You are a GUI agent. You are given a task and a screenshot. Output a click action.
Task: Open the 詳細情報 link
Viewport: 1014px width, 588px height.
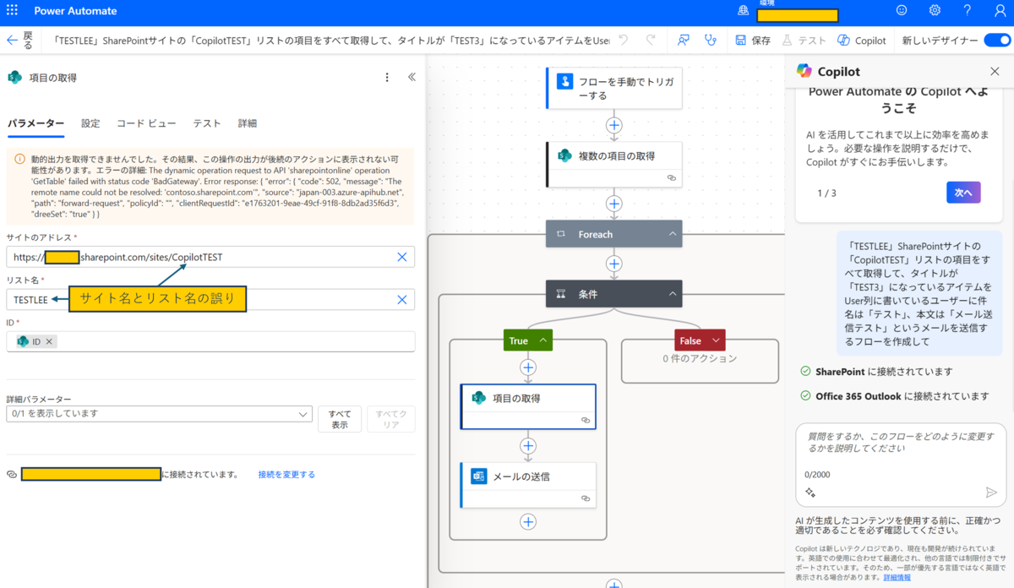[897, 577]
